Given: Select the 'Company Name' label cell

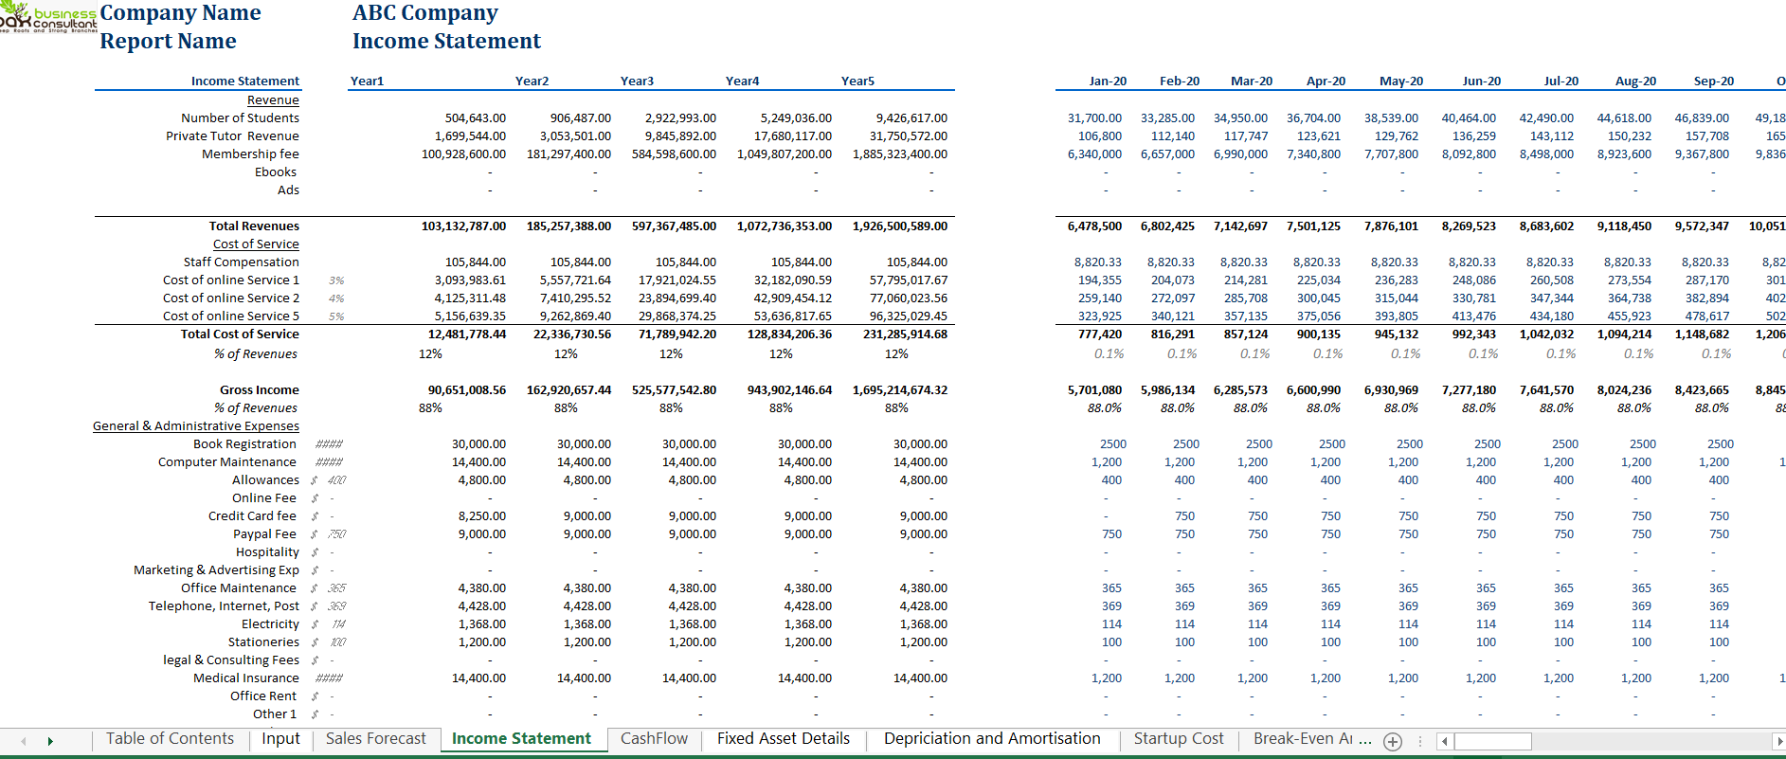Looking at the screenshot, I should click(180, 13).
